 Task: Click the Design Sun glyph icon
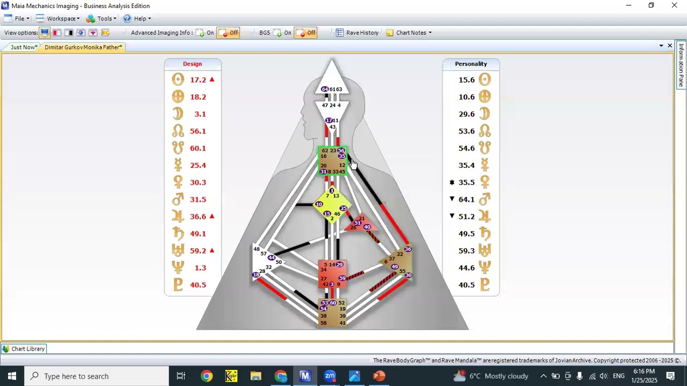coord(178,80)
